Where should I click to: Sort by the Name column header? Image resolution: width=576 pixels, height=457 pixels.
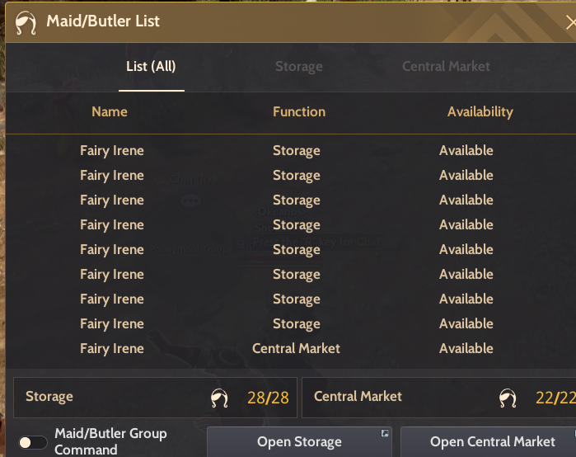pos(110,111)
